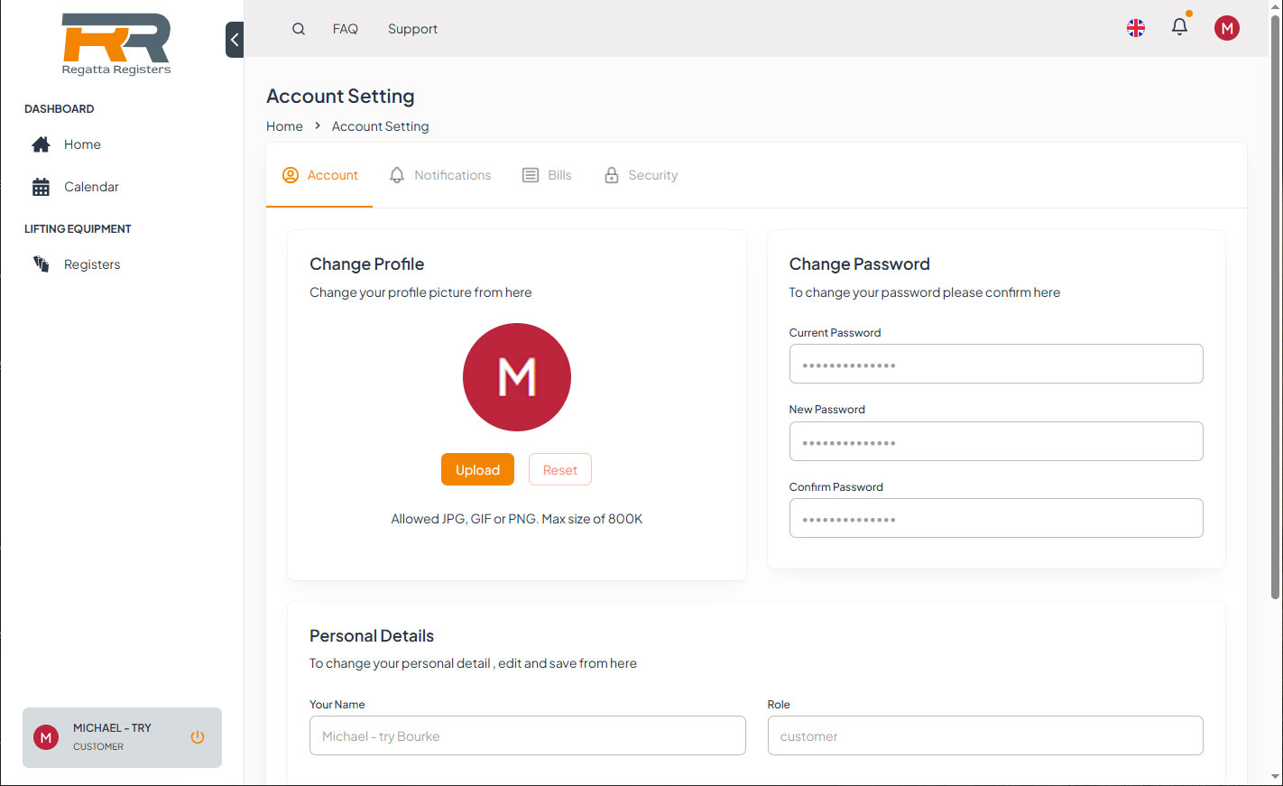Click the Regatta Registers logo
Screen dimensions: 1283x786
[x=115, y=43]
